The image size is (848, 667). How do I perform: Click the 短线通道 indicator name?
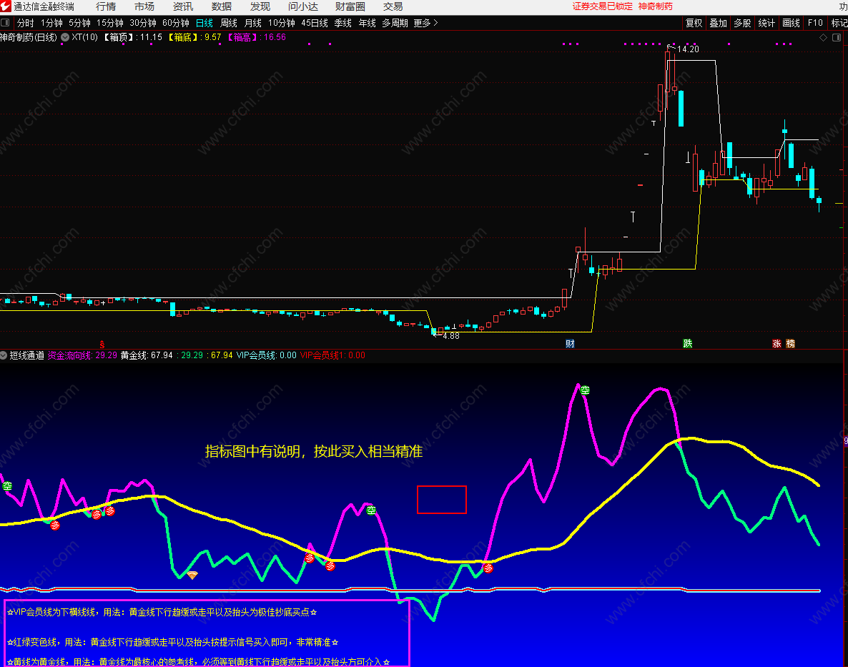[27, 355]
